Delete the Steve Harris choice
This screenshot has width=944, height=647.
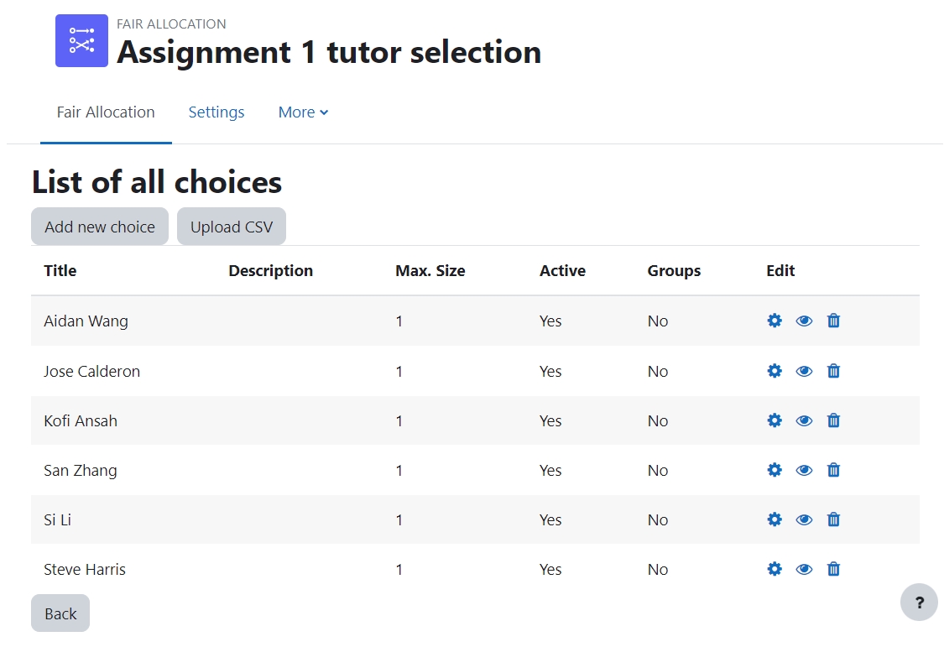tap(832, 568)
